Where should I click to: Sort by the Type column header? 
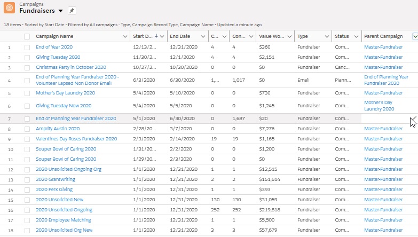pos(303,36)
